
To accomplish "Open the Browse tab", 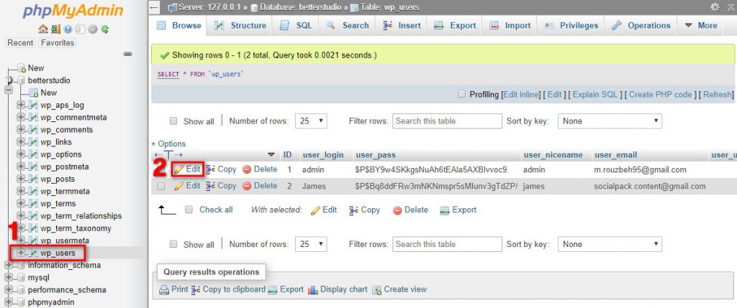I will click(178, 25).
